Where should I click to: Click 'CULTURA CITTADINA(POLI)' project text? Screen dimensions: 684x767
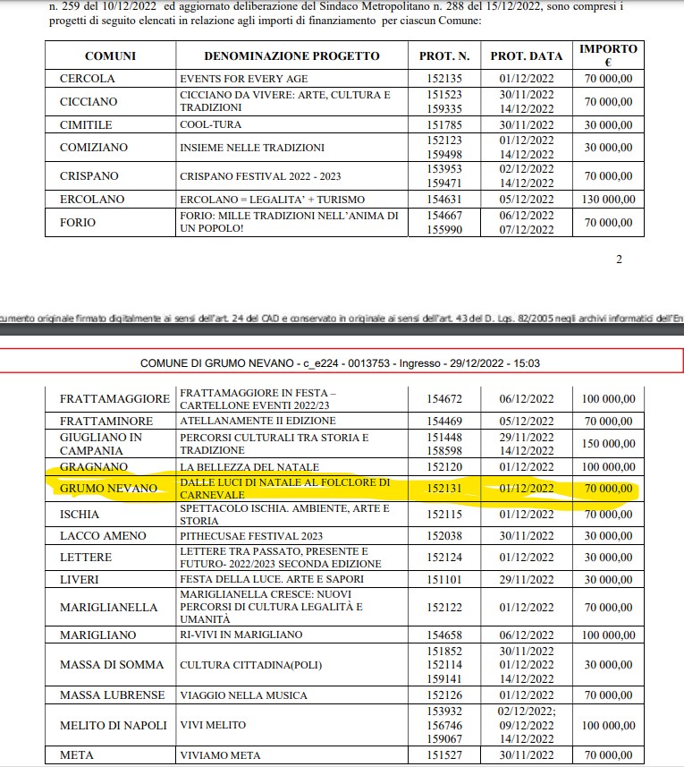tap(251, 665)
